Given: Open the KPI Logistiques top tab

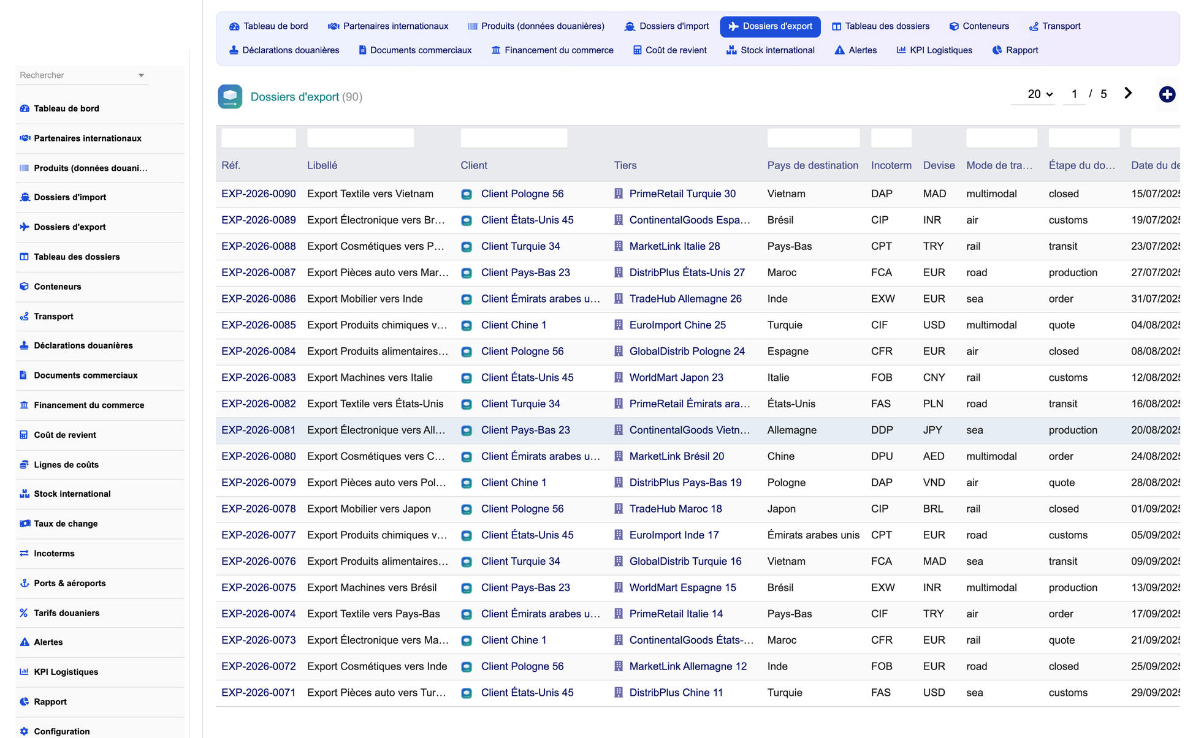Looking at the screenshot, I should point(934,50).
